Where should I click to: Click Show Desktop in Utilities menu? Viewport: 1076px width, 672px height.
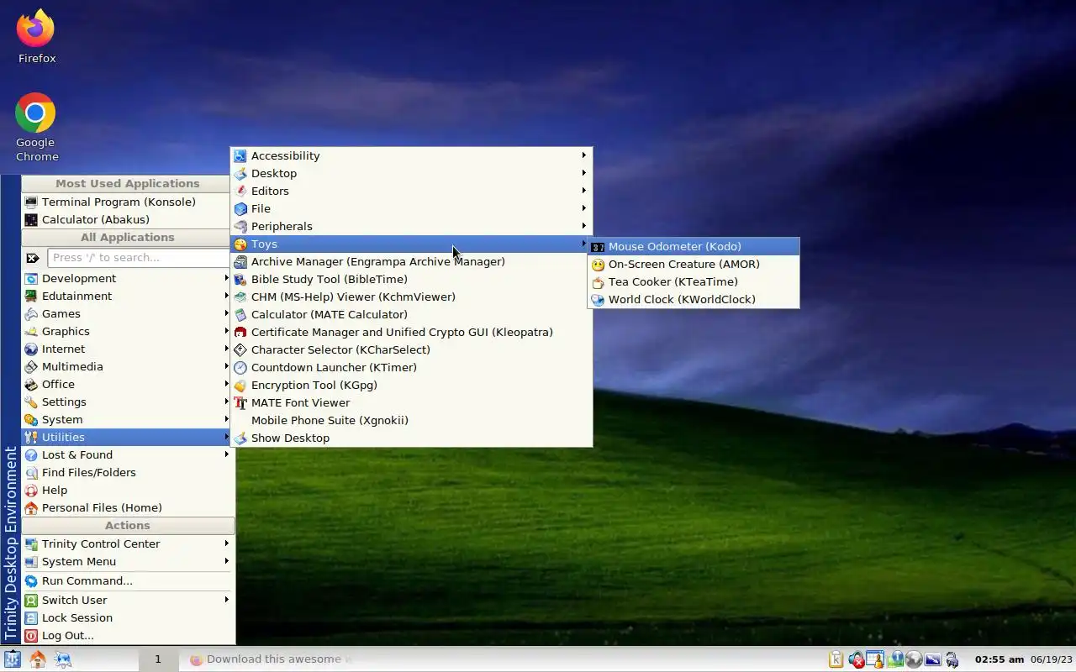coord(411,438)
